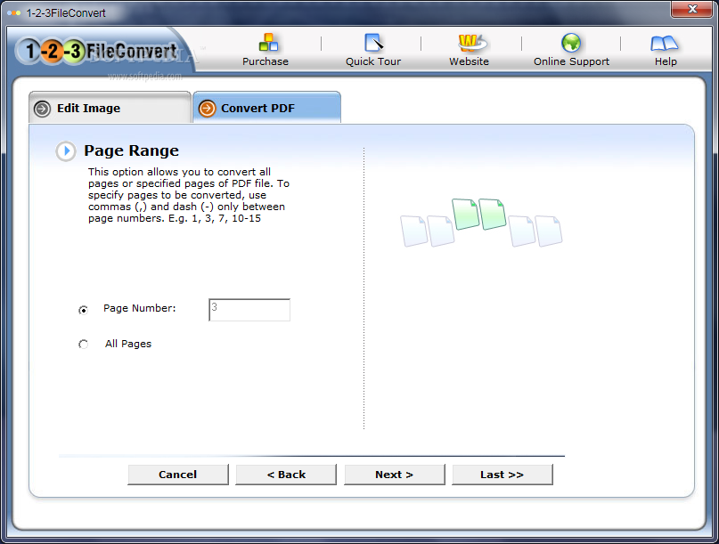Click the Help label
The width and height of the screenshot is (719, 544).
click(x=666, y=61)
